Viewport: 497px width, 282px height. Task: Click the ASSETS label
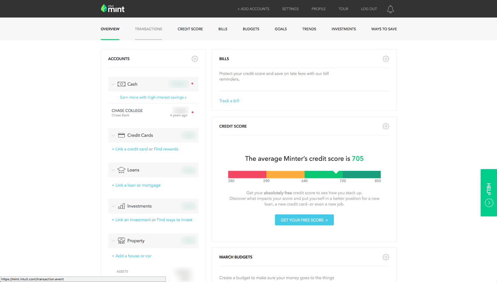tap(122, 271)
